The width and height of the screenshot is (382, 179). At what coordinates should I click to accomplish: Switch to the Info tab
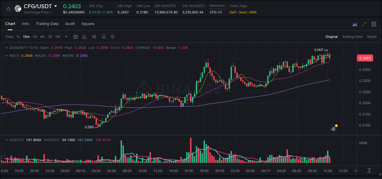click(x=25, y=24)
